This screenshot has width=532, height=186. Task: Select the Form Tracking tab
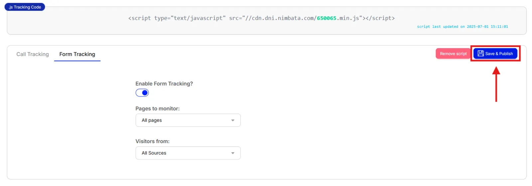point(77,54)
